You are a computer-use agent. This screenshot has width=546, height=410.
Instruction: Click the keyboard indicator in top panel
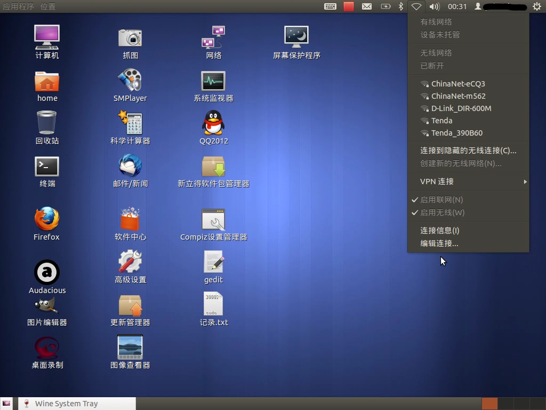click(x=330, y=6)
